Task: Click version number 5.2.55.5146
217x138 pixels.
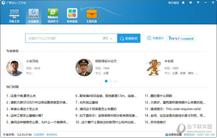Action: click(x=24, y=134)
